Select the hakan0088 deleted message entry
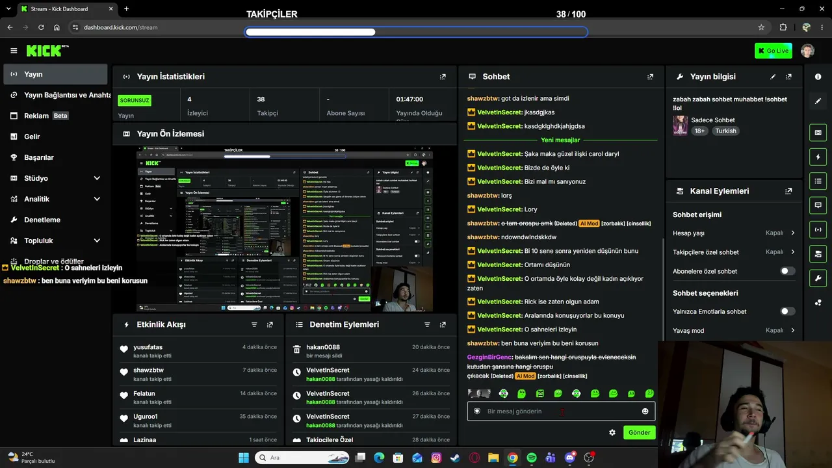Image resolution: width=832 pixels, height=468 pixels. tap(371, 351)
